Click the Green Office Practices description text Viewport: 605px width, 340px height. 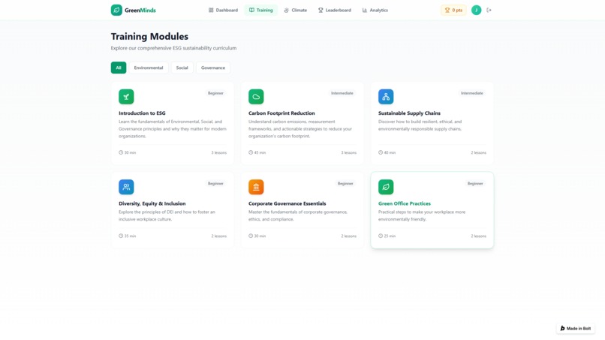click(422, 215)
